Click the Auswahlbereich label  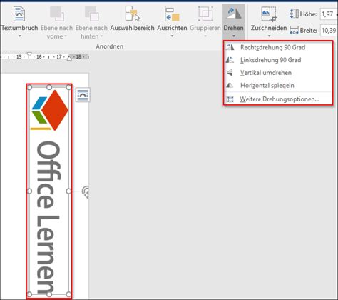tap(132, 28)
